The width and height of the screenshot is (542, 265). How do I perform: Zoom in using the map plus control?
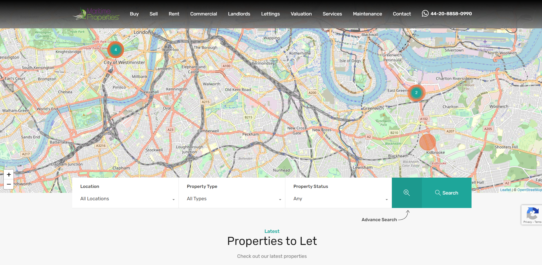[9, 174]
